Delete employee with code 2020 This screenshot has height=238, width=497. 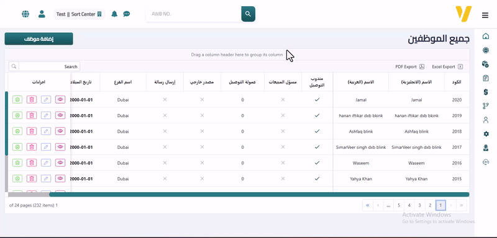(32, 100)
